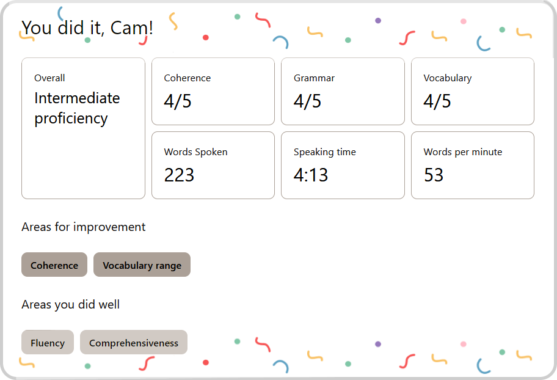Viewport: 557px width, 380px height.
Task: Click the Areas you did well heading
Action: tap(71, 304)
